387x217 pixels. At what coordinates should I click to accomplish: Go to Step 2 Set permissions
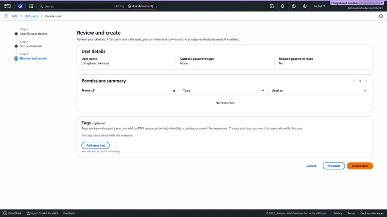pyautogui.click(x=31, y=46)
